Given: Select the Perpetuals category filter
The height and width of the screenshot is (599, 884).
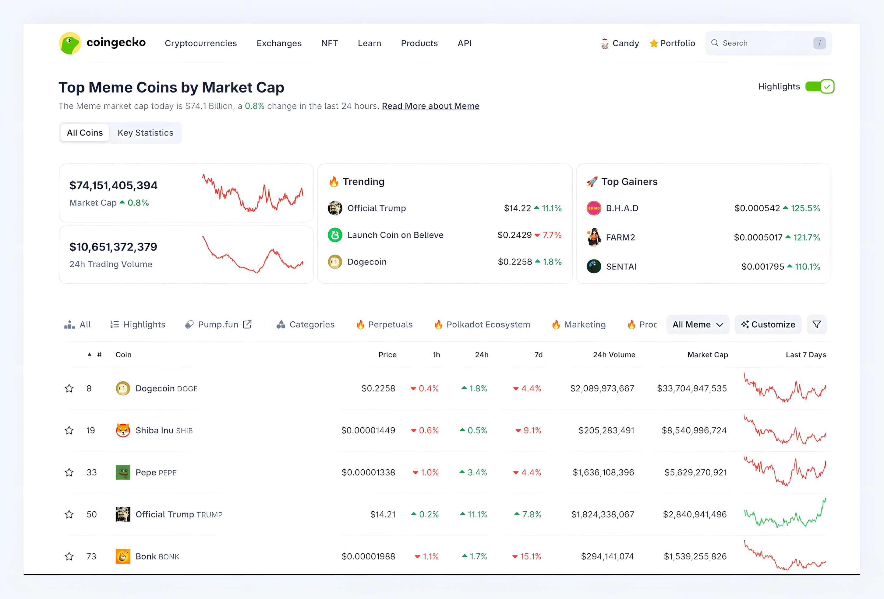Looking at the screenshot, I should point(384,324).
